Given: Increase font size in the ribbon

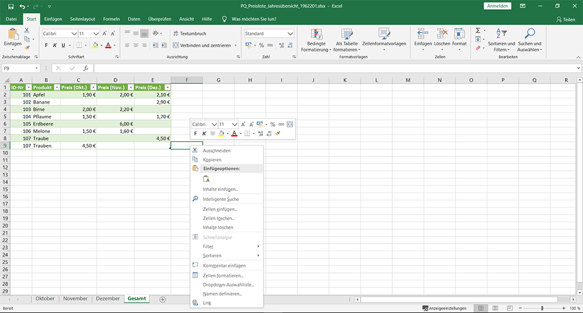Looking at the screenshot, I should pos(105,33).
